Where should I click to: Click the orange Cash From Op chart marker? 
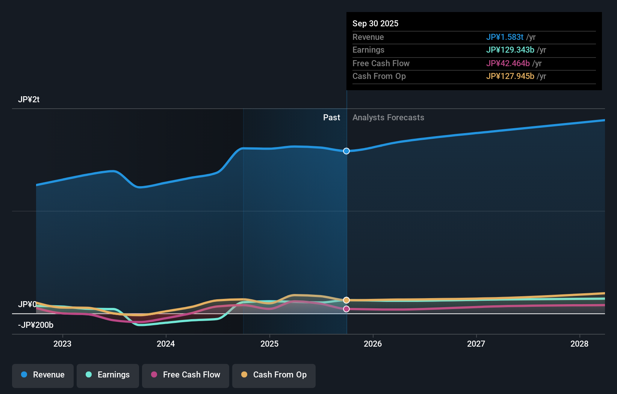click(346, 300)
